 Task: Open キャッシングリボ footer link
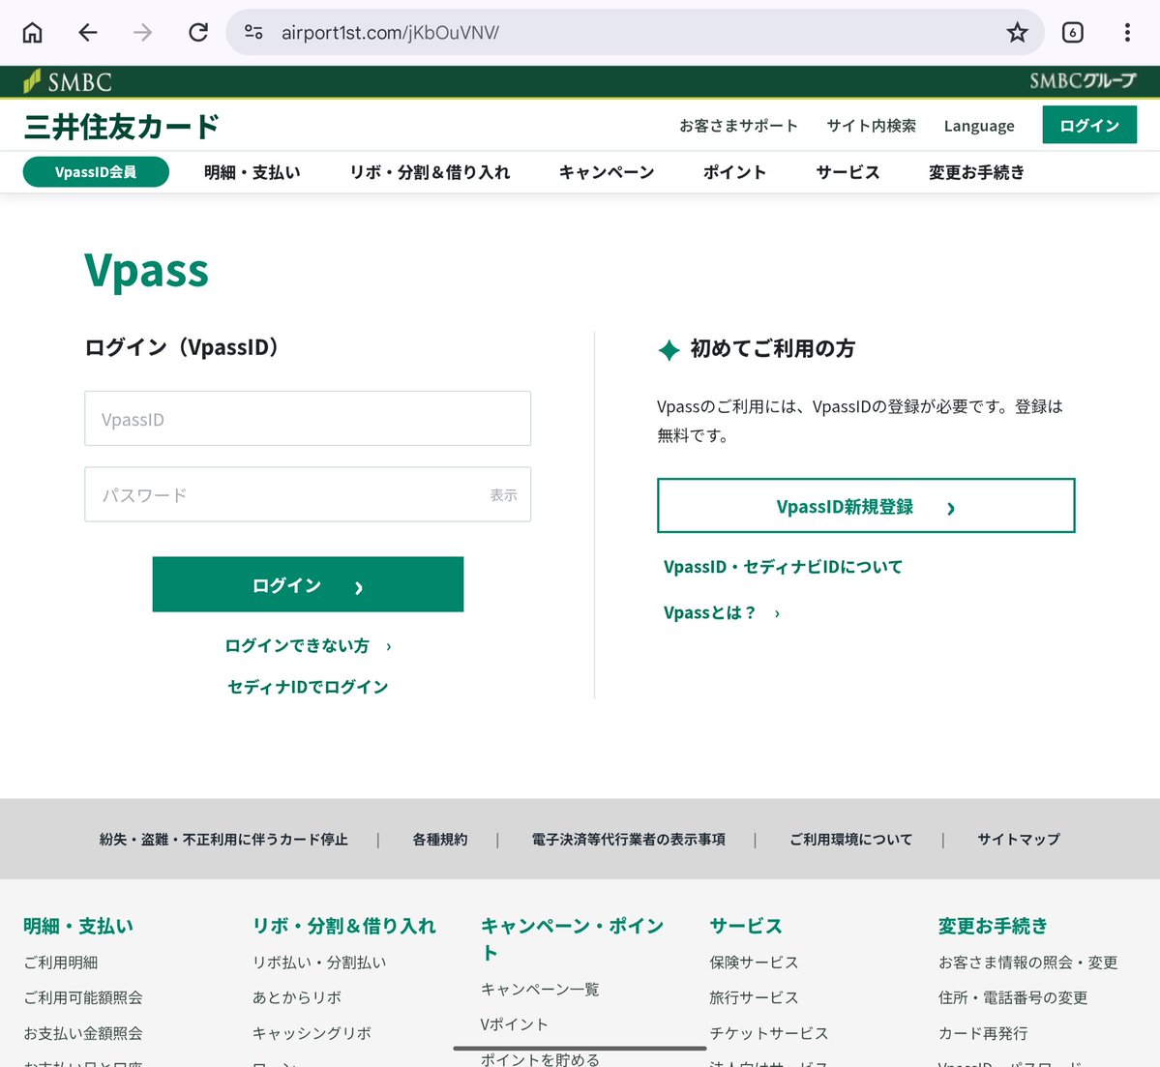coord(312,1033)
